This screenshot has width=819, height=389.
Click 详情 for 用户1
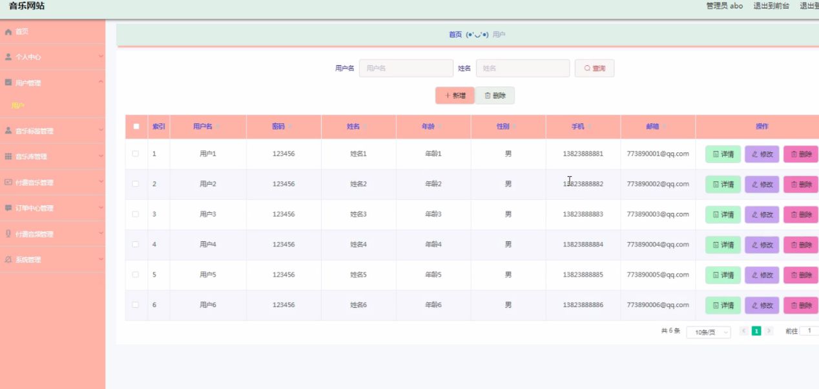723,154
